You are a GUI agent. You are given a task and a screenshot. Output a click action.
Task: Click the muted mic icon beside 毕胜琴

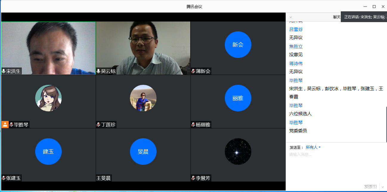click(11, 125)
